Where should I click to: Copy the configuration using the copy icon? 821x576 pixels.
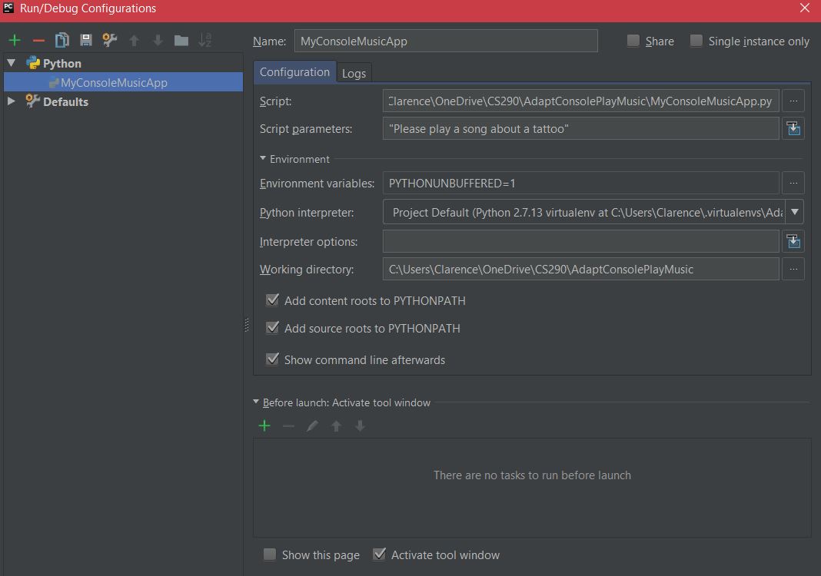62,41
